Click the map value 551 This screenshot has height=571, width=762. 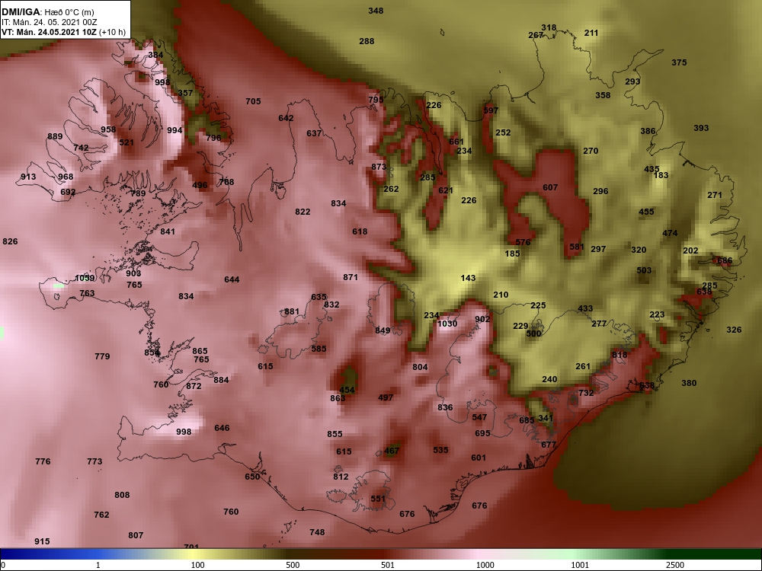click(x=378, y=499)
